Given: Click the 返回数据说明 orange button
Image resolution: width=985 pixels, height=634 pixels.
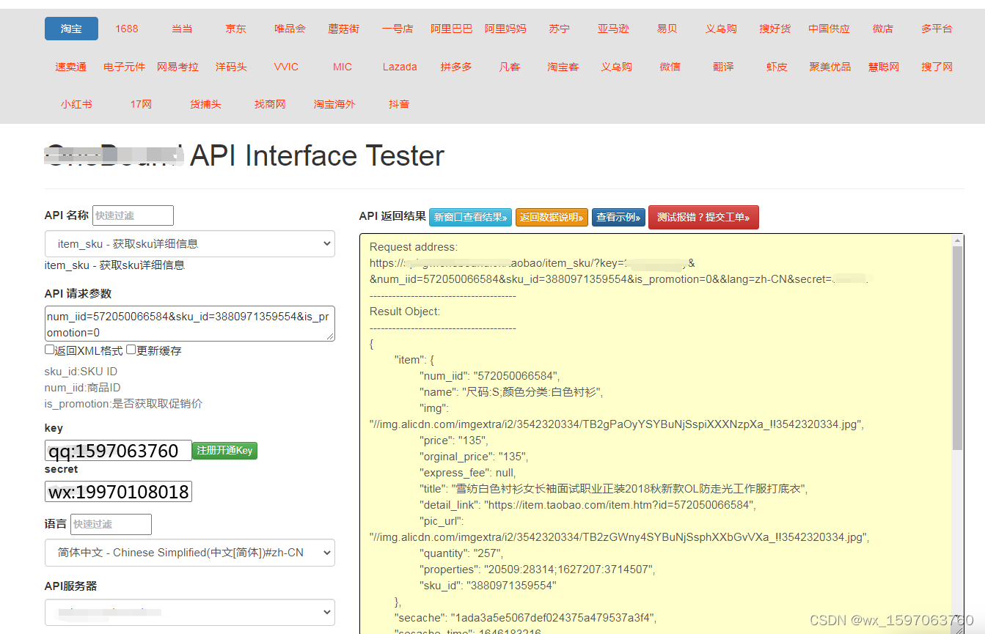Looking at the screenshot, I should coord(552,217).
